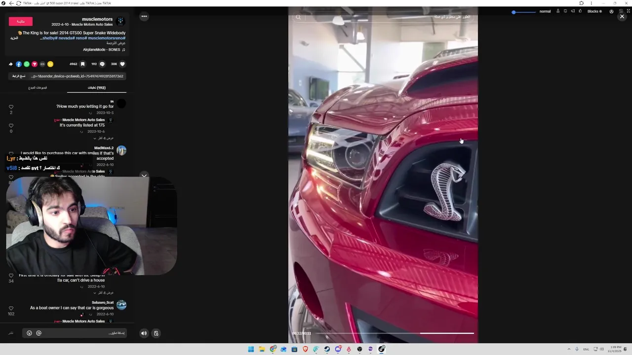Click the copy link button

(x=19, y=76)
